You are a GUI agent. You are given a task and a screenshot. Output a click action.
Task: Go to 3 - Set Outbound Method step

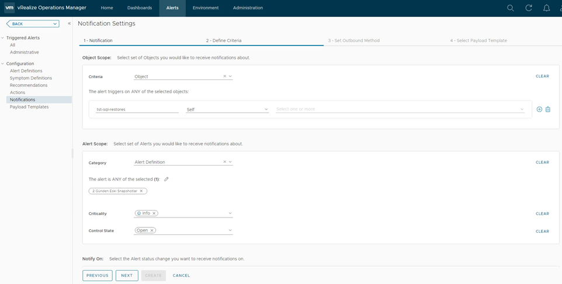click(x=353, y=41)
